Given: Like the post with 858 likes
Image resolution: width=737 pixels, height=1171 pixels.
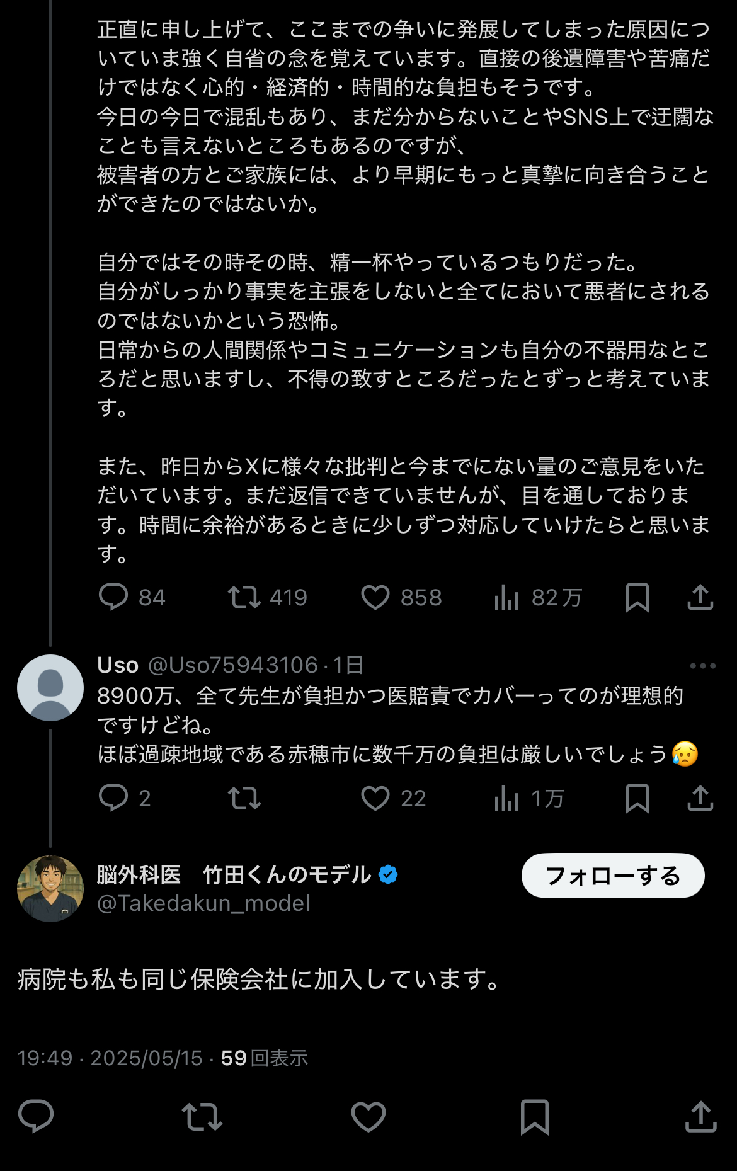Looking at the screenshot, I should pos(375,597).
